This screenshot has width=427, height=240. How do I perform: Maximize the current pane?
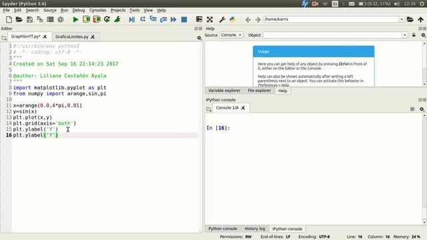199,19
